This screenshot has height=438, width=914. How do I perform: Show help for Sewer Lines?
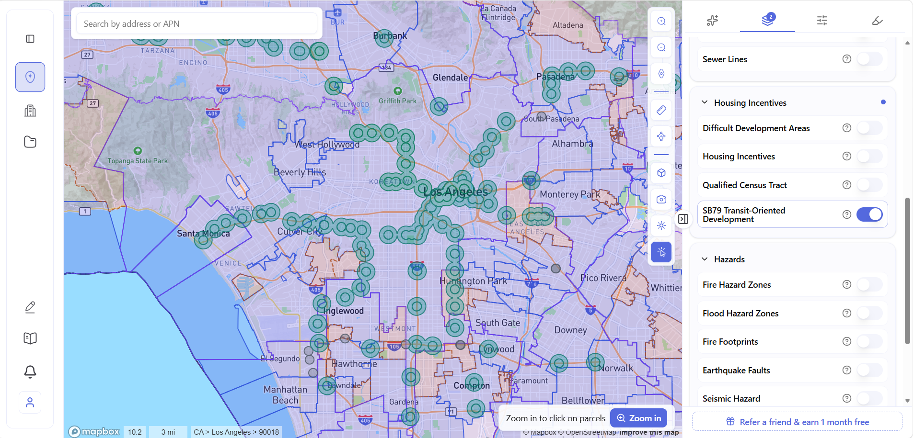847,59
